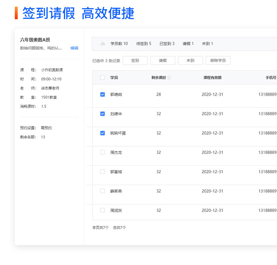This screenshot has width=277, height=265.
Task: Check the checkbox for 周润发
Action: click(x=102, y=210)
